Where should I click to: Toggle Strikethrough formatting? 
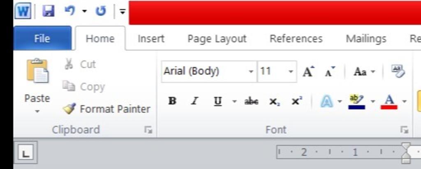(x=251, y=102)
